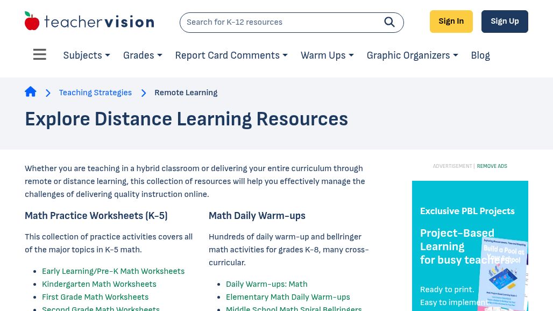Click Sign In
The width and height of the screenshot is (553, 311).
tap(451, 21)
